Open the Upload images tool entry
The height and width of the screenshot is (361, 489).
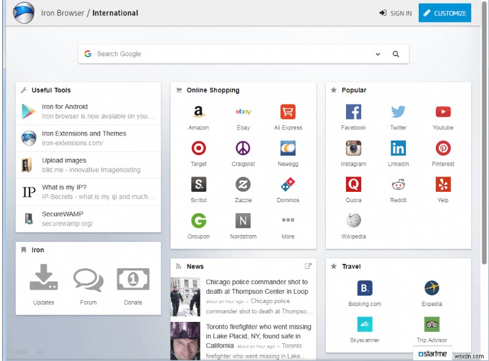88,165
